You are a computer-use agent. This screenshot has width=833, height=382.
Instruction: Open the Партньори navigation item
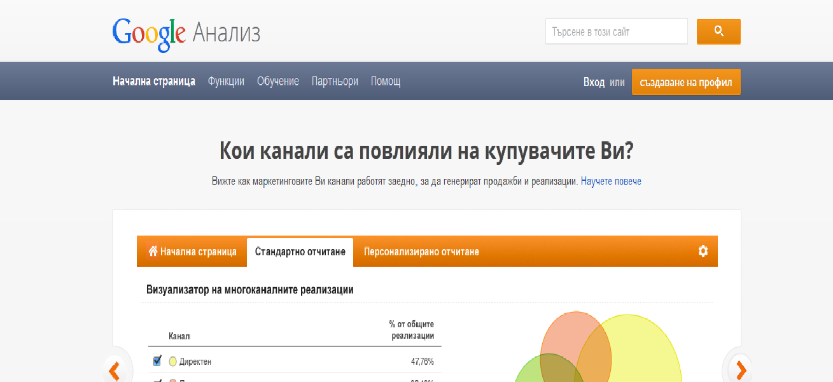(x=335, y=81)
